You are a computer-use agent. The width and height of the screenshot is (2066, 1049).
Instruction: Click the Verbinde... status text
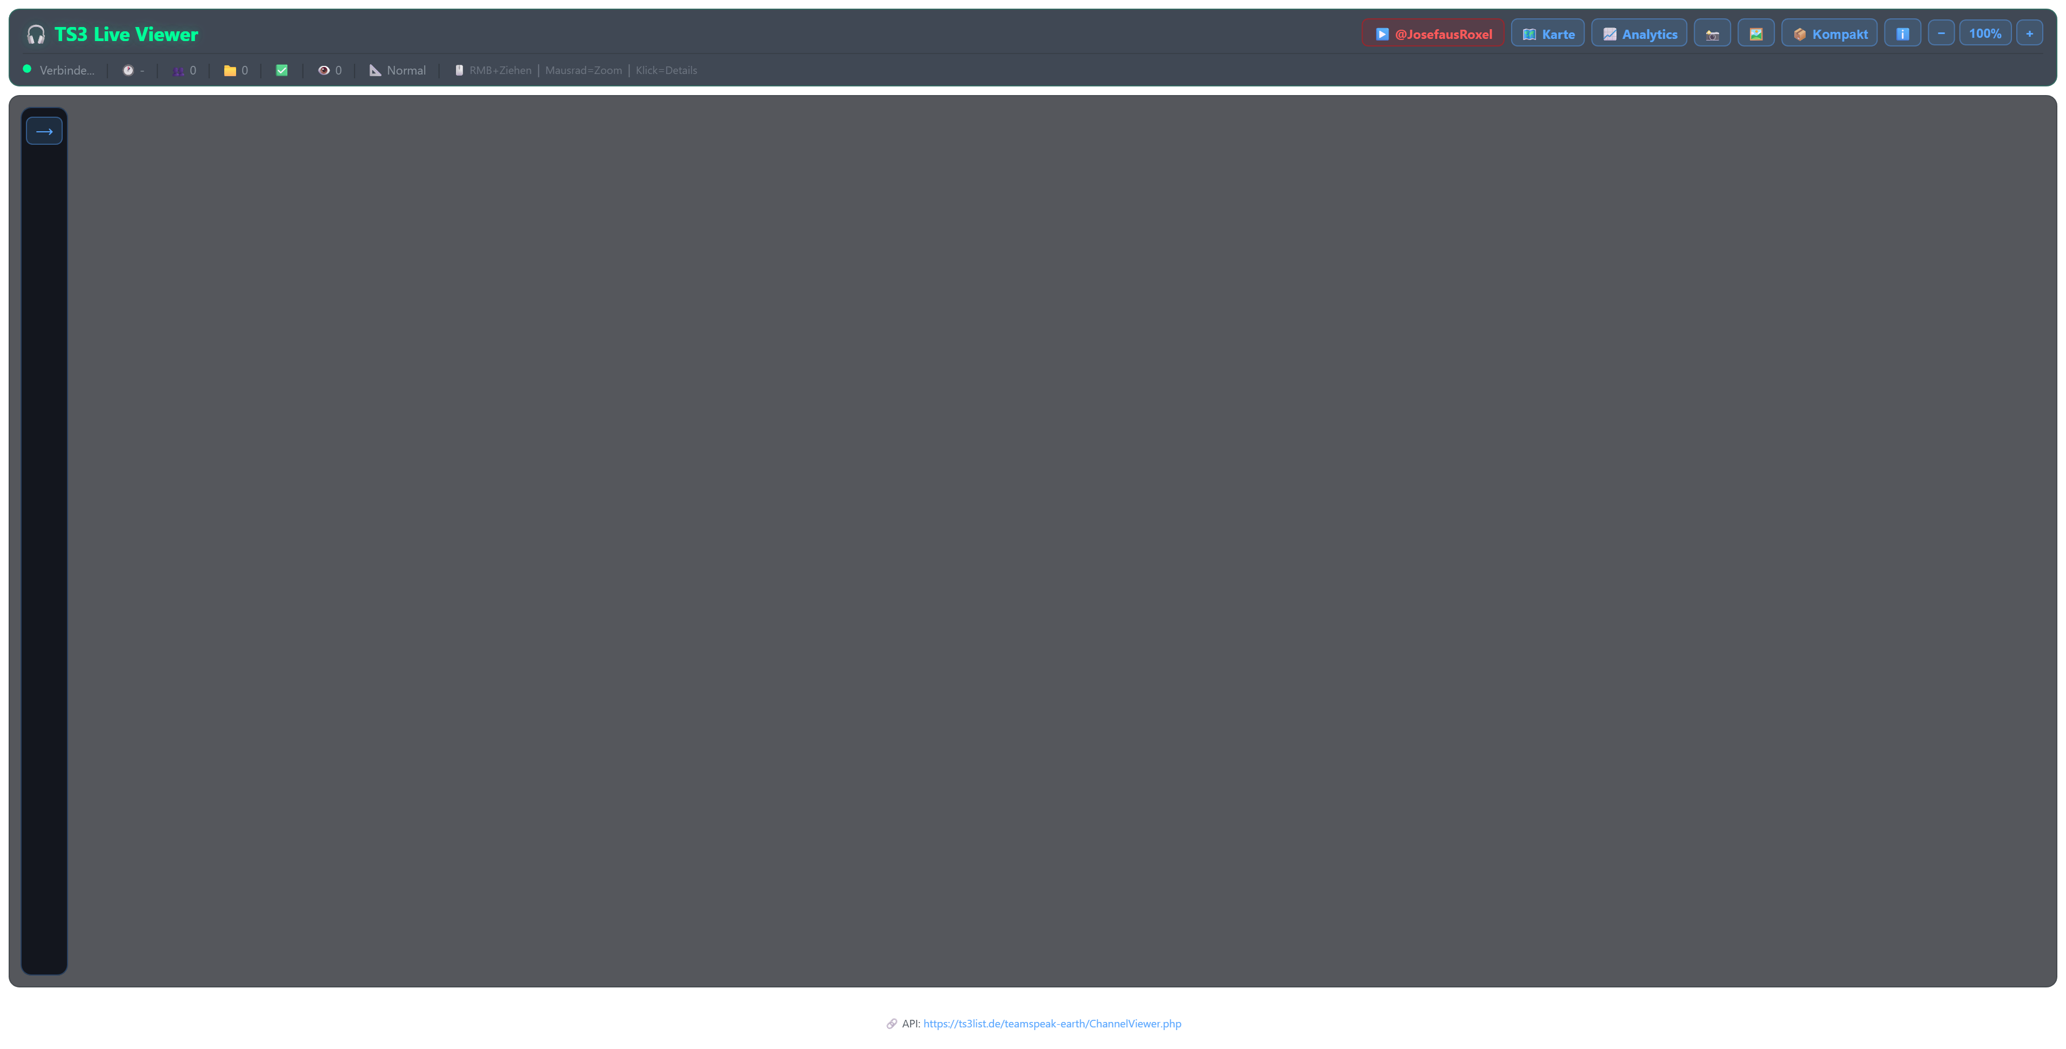[66, 71]
